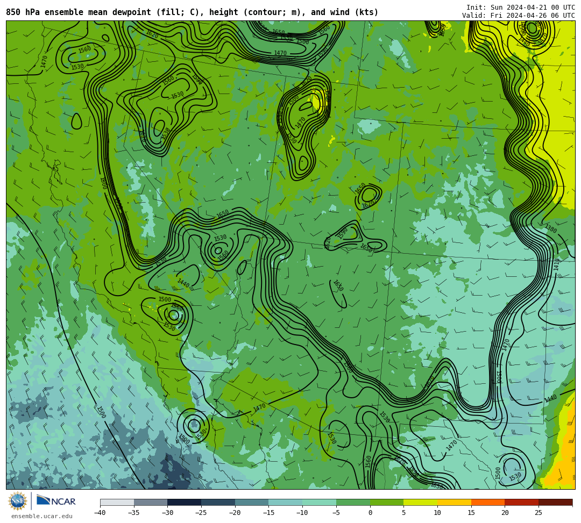Click the Valid: Fri 2024-04-26 06 UTC text
Screen dimensions: 581x523
click(x=519, y=15)
